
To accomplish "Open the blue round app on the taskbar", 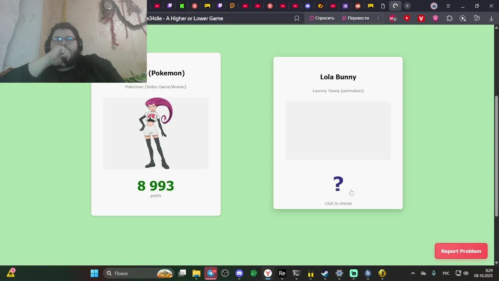I will click(368, 273).
